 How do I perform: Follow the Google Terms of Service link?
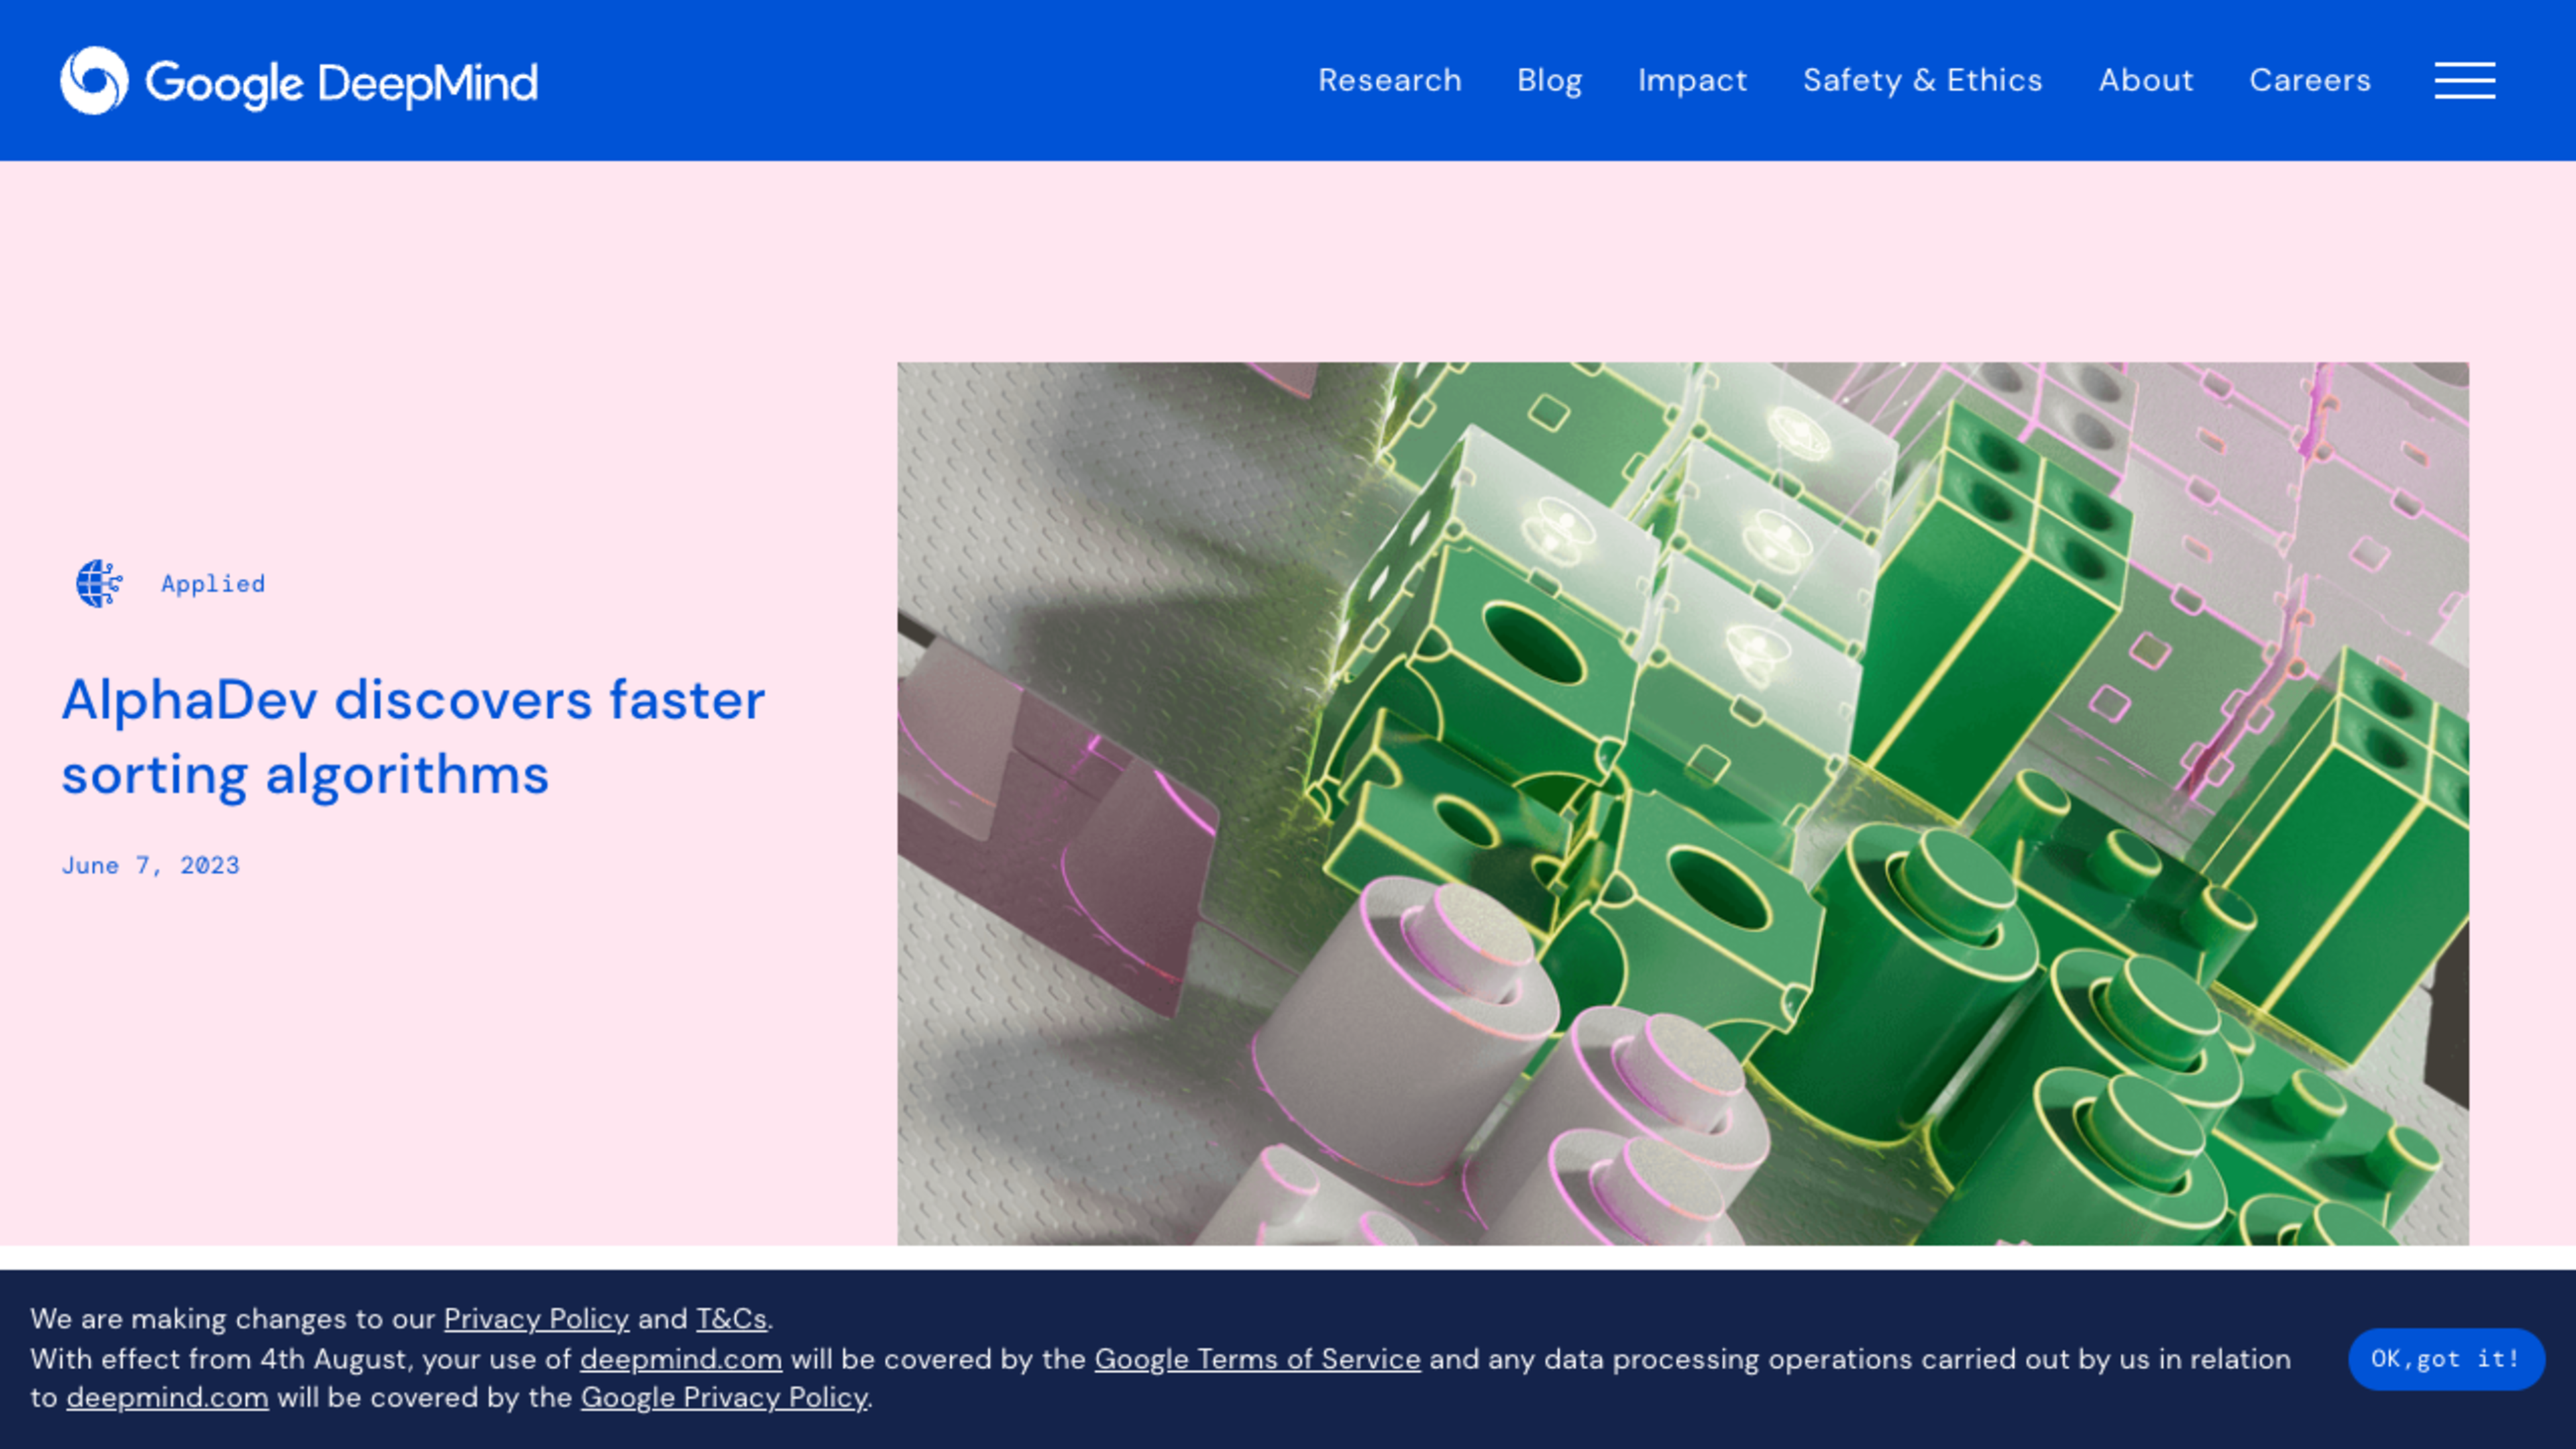pos(1257,1359)
